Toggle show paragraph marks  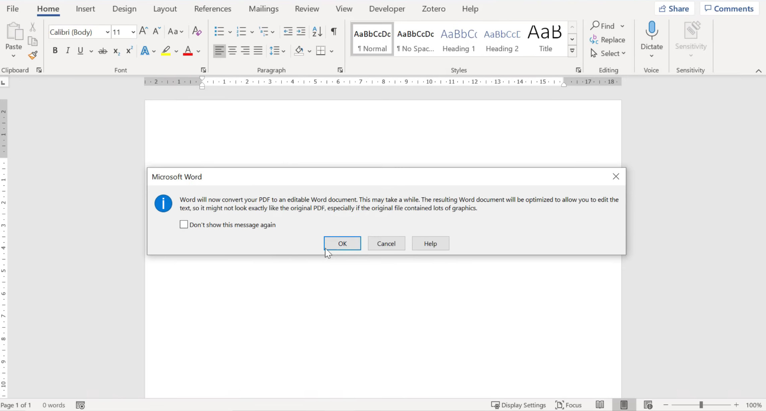(334, 31)
